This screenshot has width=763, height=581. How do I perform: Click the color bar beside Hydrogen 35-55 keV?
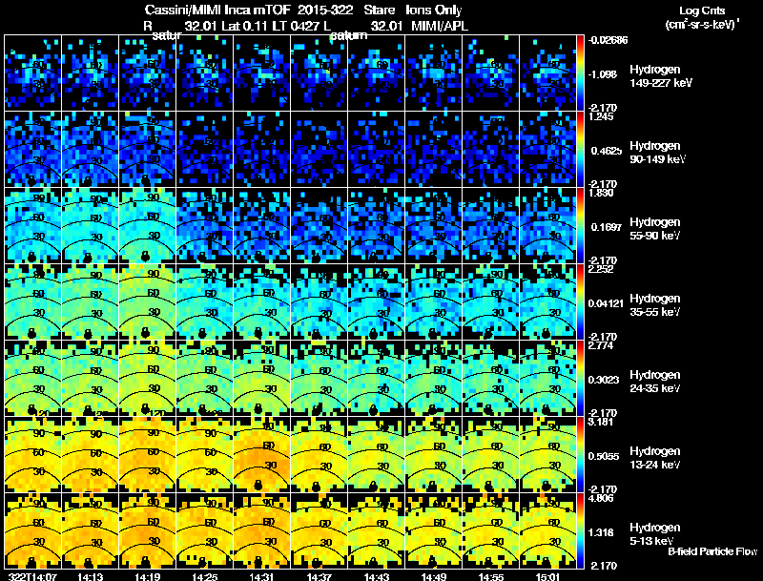[x=580, y=301]
